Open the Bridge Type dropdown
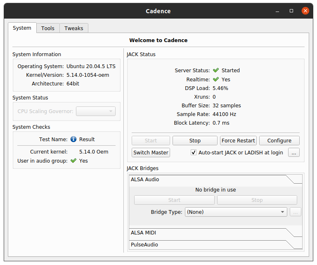This screenshot has height=265, width=317. pyautogui.click(x=236, y=212)
